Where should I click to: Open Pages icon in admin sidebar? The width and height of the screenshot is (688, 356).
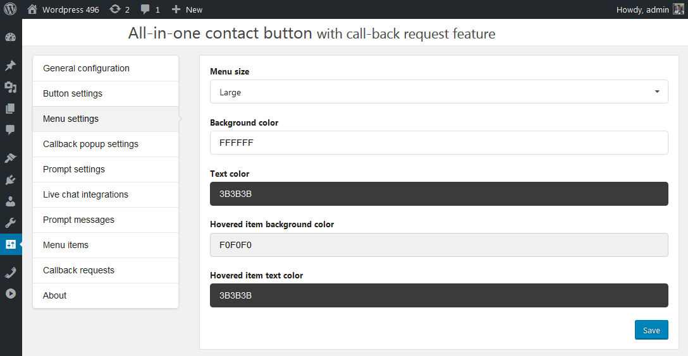[x=10, y=109]
